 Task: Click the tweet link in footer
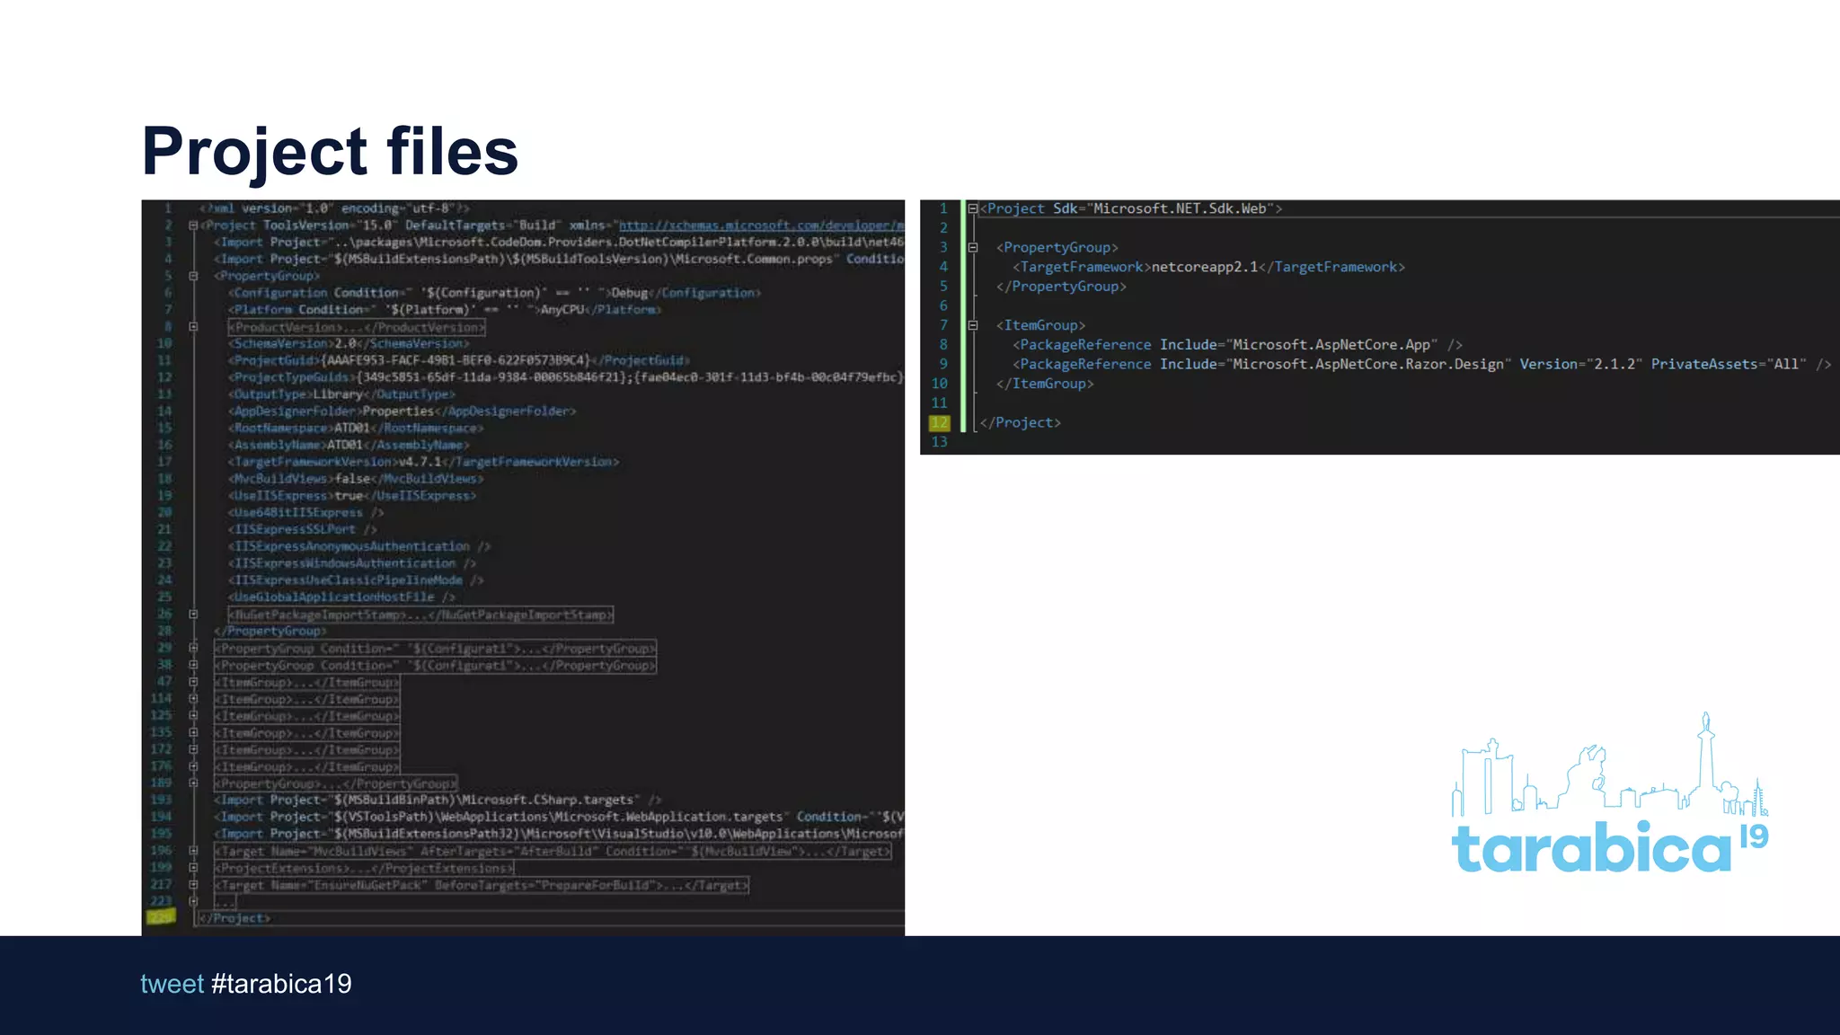(172, 984)
